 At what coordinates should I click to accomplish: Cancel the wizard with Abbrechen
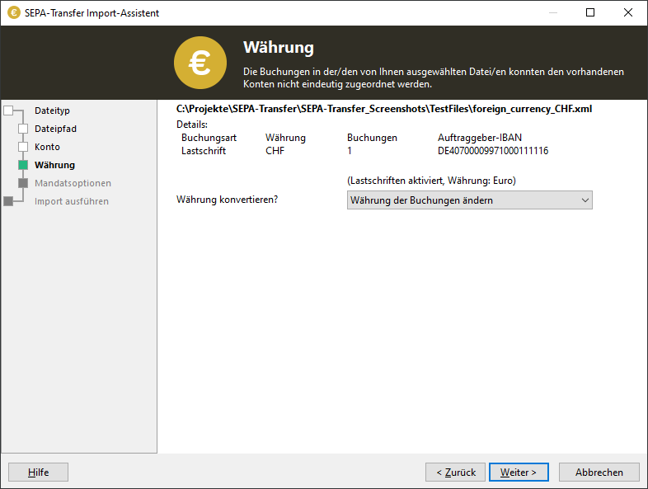[x=599, y=472]
